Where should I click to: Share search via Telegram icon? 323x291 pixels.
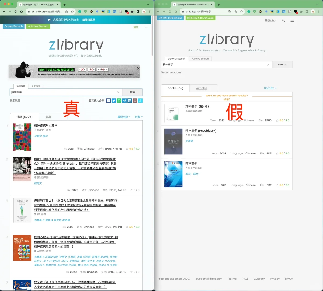click(124, 101)
